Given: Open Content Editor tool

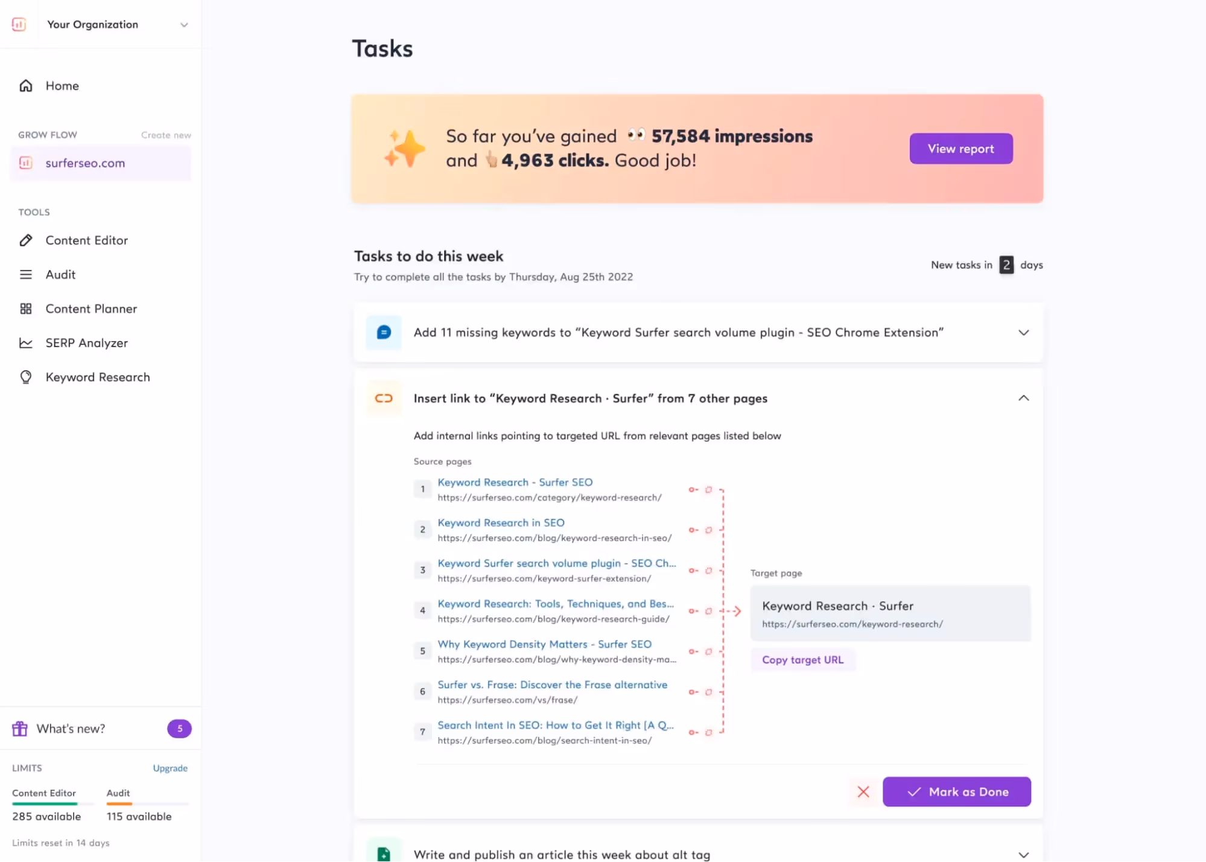Looking at the screenshot, I should tap(87, 240).
